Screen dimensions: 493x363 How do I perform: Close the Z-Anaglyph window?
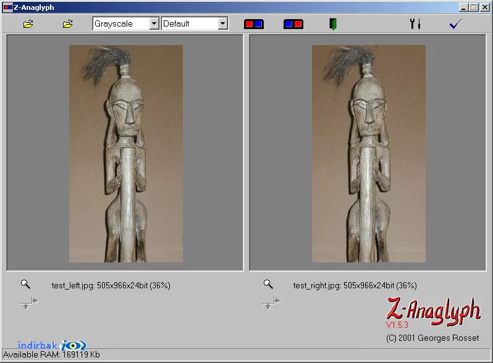[x=484, y=7]
